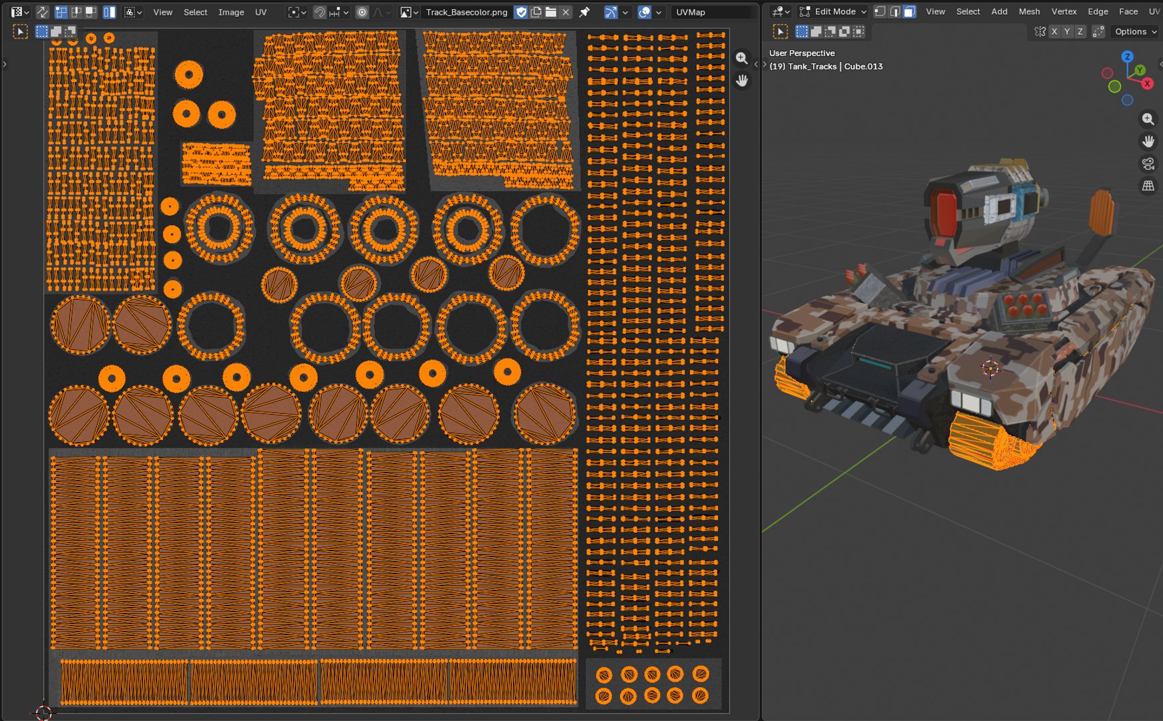Unlink the Track_Basecolor.png image
The width and height of the screenshot is (1163, 721).
(566, 12)
